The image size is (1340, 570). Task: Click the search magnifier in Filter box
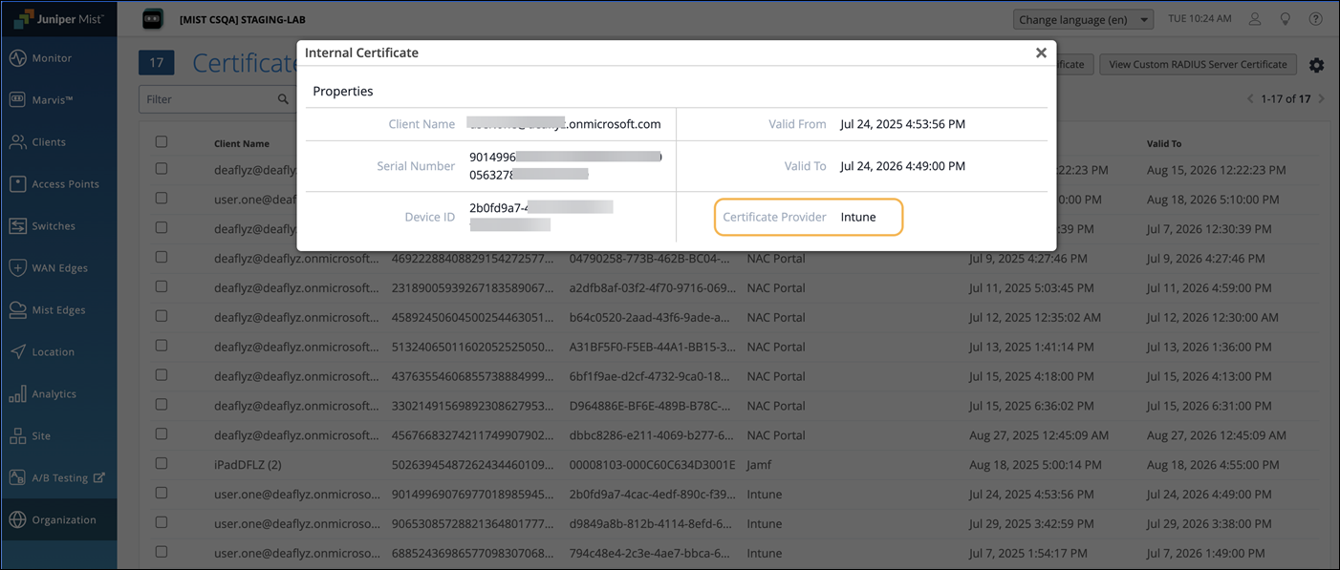(283, 99)
